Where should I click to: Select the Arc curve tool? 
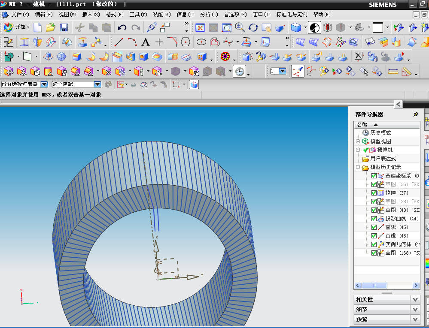click(x=132, y=42)
